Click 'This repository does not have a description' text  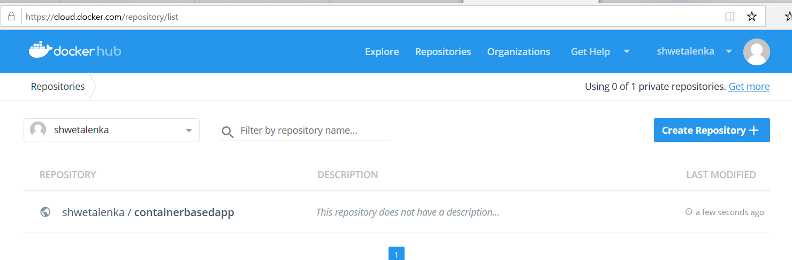click(408, 212)
